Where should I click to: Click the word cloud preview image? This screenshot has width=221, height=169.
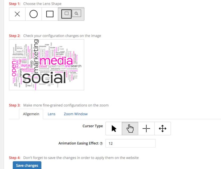pyautogui.click(x=47, y=65)
